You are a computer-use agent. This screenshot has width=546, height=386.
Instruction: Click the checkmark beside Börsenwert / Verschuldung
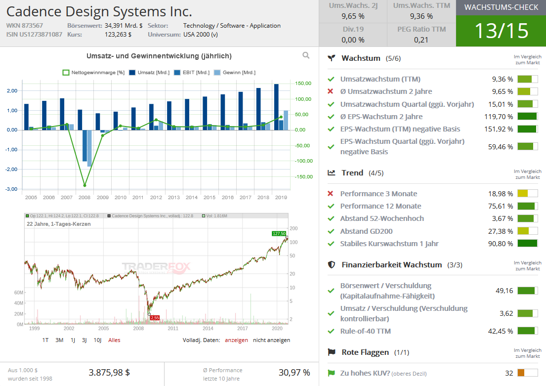coord(331,291)
